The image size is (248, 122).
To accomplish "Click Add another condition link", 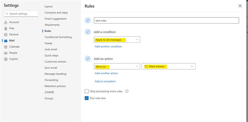I will click(108, 47).
